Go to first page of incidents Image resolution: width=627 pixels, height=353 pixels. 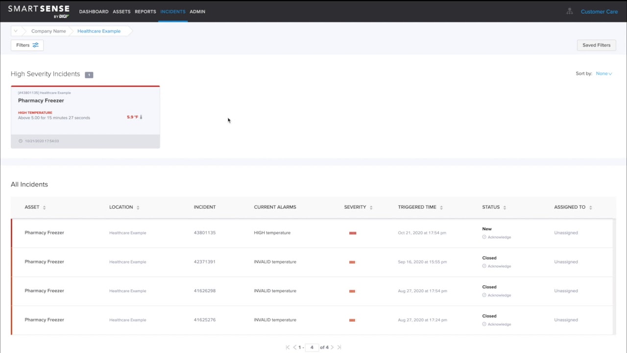[288, 347]
